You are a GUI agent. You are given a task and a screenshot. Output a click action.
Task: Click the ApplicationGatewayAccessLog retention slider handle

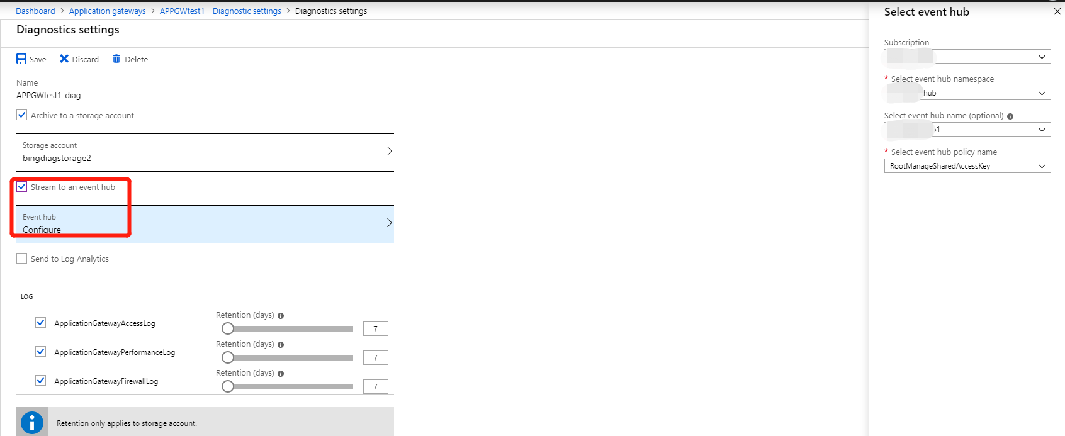coord(228,328)
